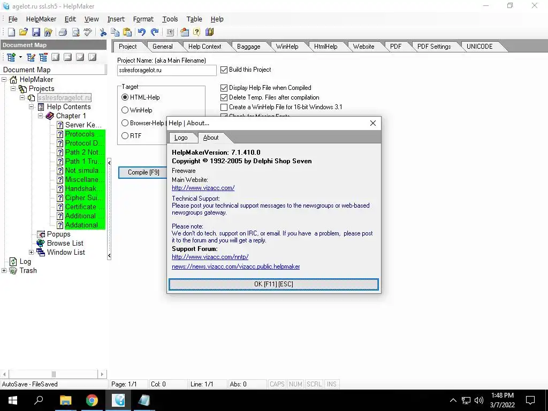Image resolution: width=548 pixels, height=411 pixels.
Task: Click the edit node pencil icon
Action: [31, 57]
